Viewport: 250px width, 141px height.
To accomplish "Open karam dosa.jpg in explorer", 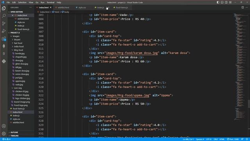I will (22, 70).
